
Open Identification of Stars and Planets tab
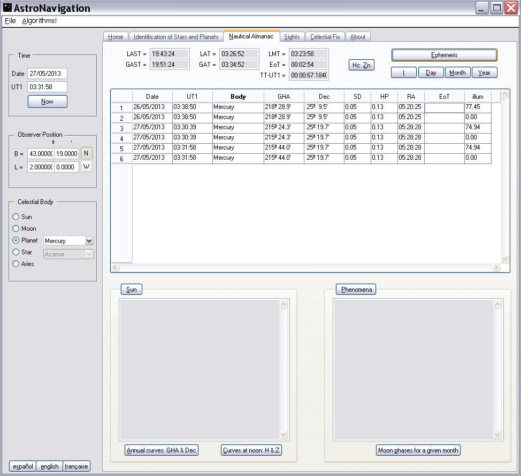pos(176,37)
